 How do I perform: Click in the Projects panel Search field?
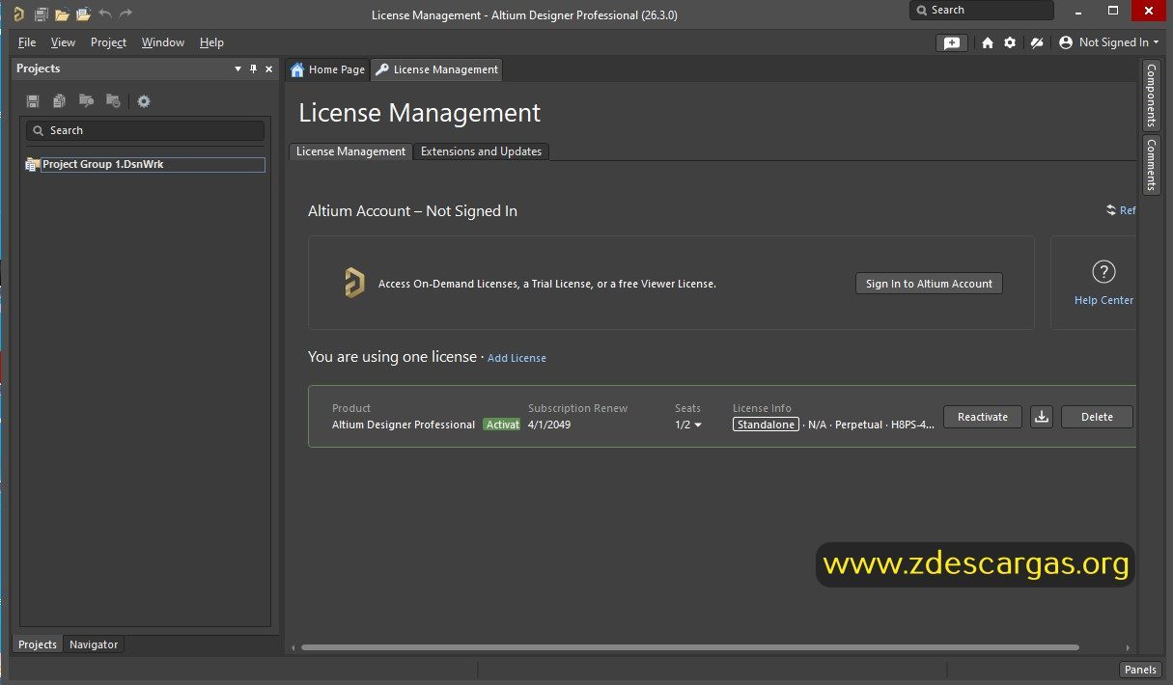tap(145, 130)
